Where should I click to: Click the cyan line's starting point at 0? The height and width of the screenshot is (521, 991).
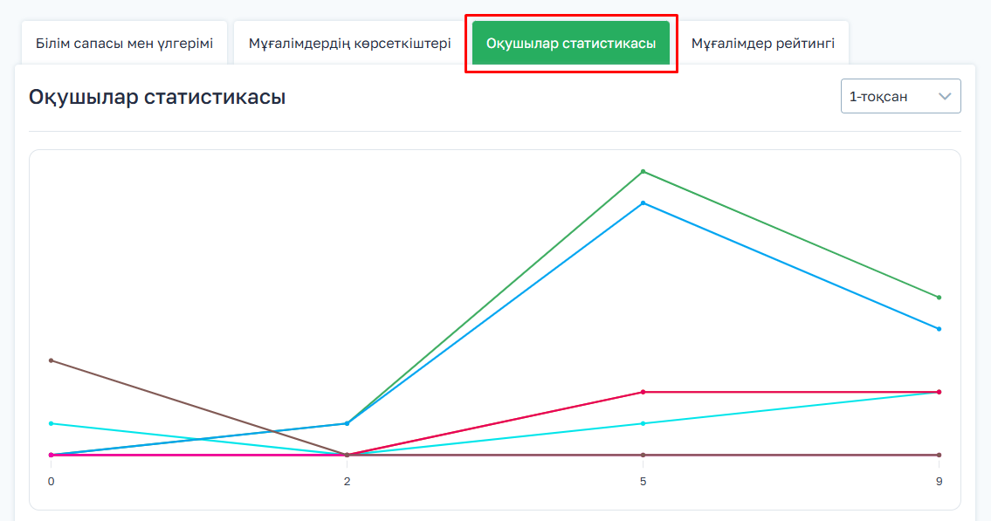point(52,423)
